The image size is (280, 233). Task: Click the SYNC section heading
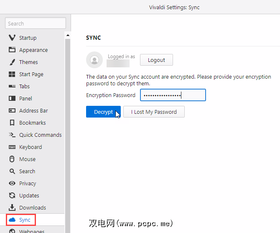click(x=93, y=38)
